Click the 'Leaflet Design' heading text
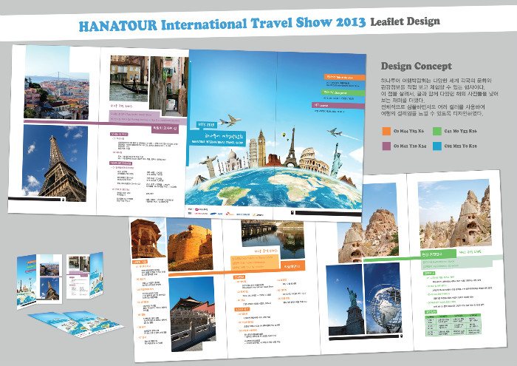Viewport: 517px width, 366px height. point(405,21)
